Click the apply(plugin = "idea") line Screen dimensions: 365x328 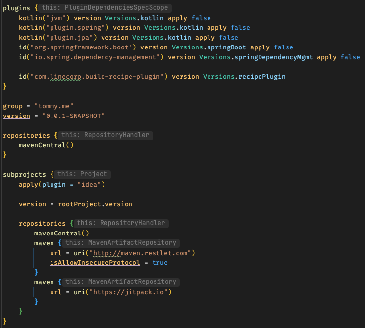tap(62, 185)
